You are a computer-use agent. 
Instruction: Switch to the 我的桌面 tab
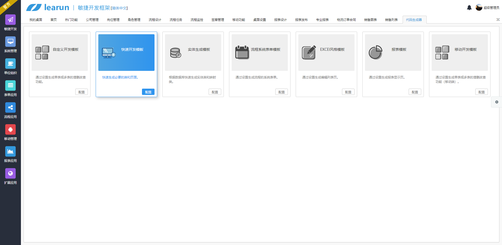pos(36,20)
